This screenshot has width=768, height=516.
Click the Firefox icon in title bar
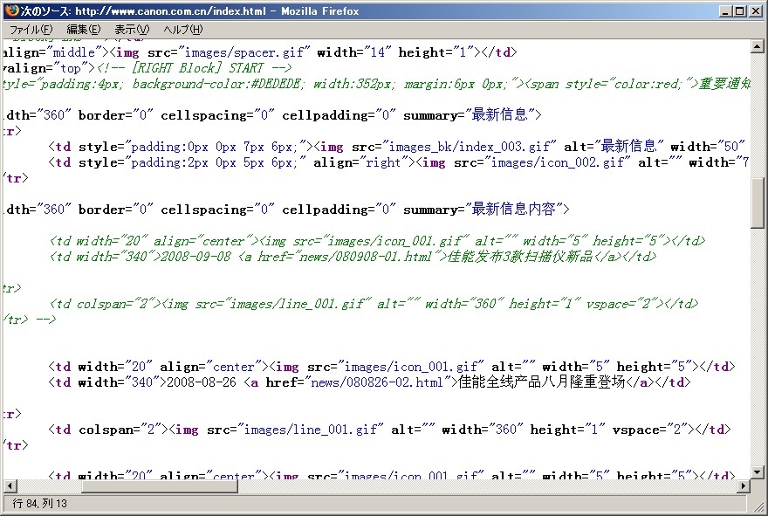point(11,10)
